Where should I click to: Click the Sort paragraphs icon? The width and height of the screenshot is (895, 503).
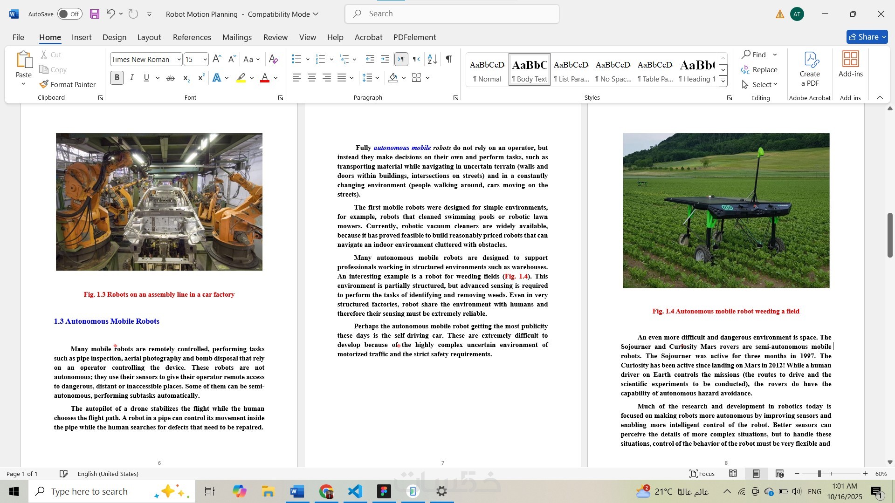[432, 59]
